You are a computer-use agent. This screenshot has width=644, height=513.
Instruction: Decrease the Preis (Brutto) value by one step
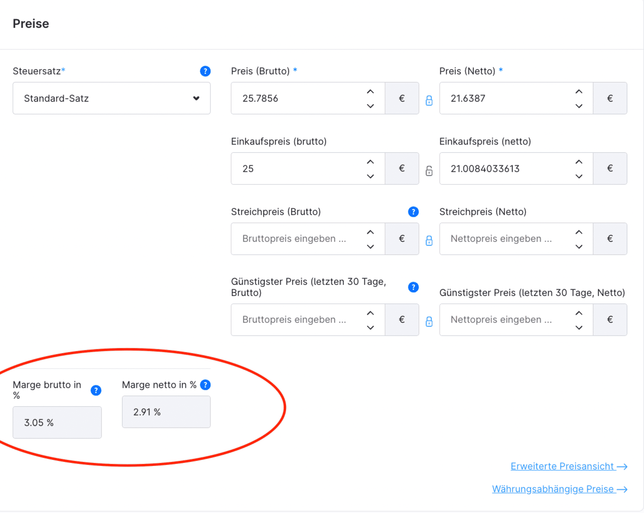click(370, 106)
